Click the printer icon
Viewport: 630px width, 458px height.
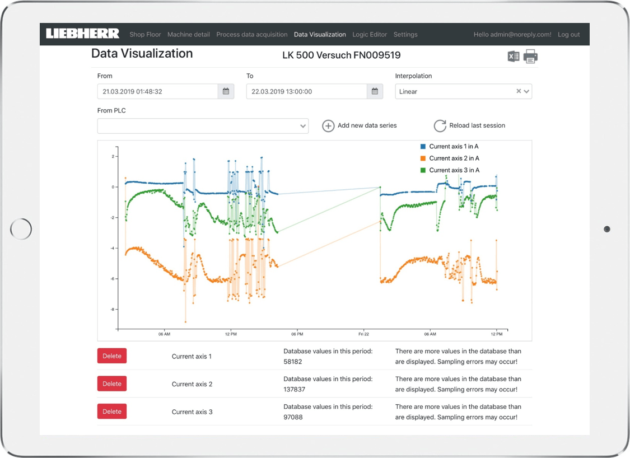click(x=530, y=56)
